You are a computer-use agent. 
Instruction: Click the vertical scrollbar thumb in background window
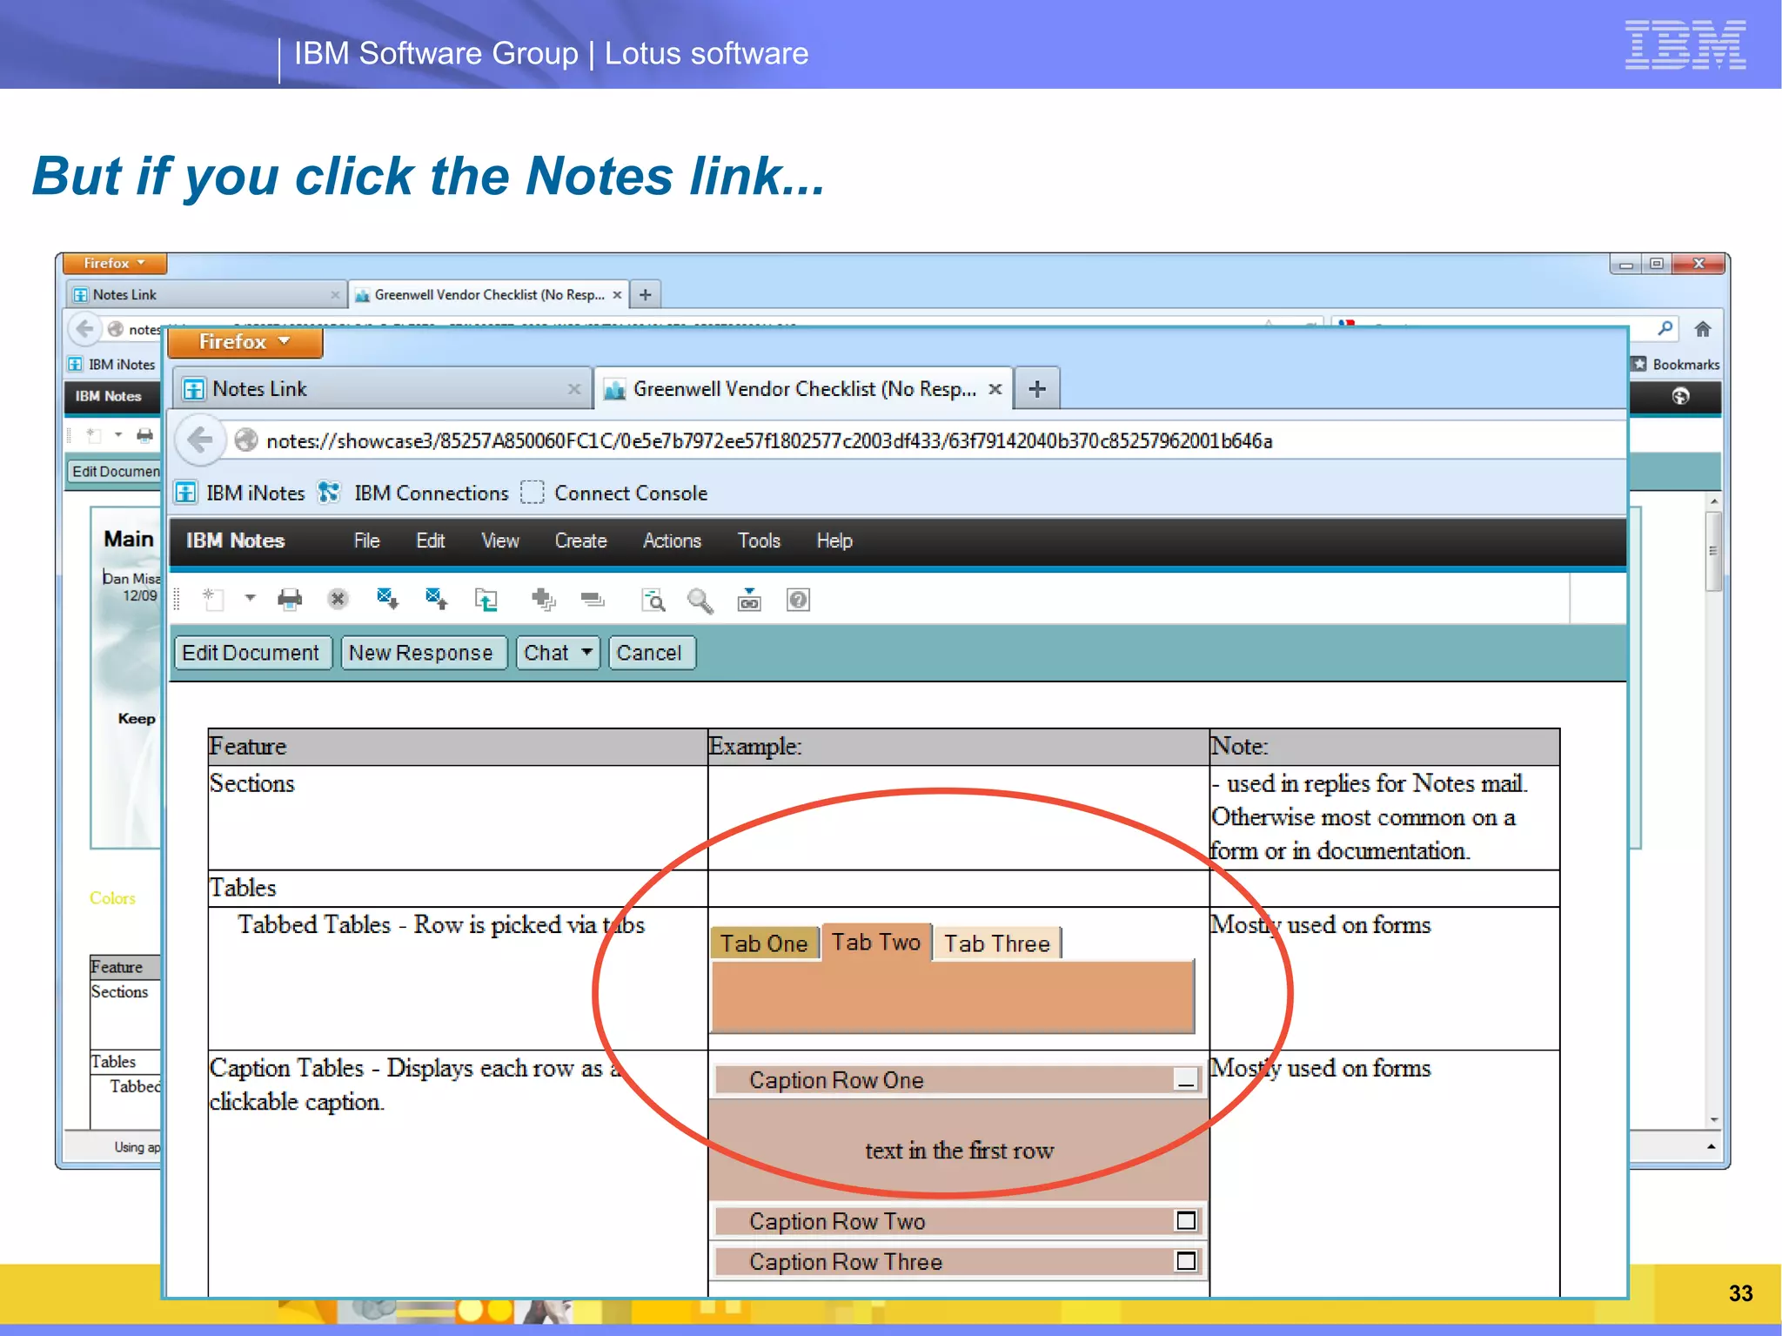1713,551
